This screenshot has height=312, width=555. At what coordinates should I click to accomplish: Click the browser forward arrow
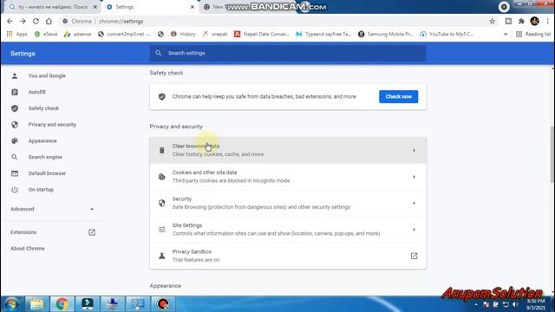(23, 21)
